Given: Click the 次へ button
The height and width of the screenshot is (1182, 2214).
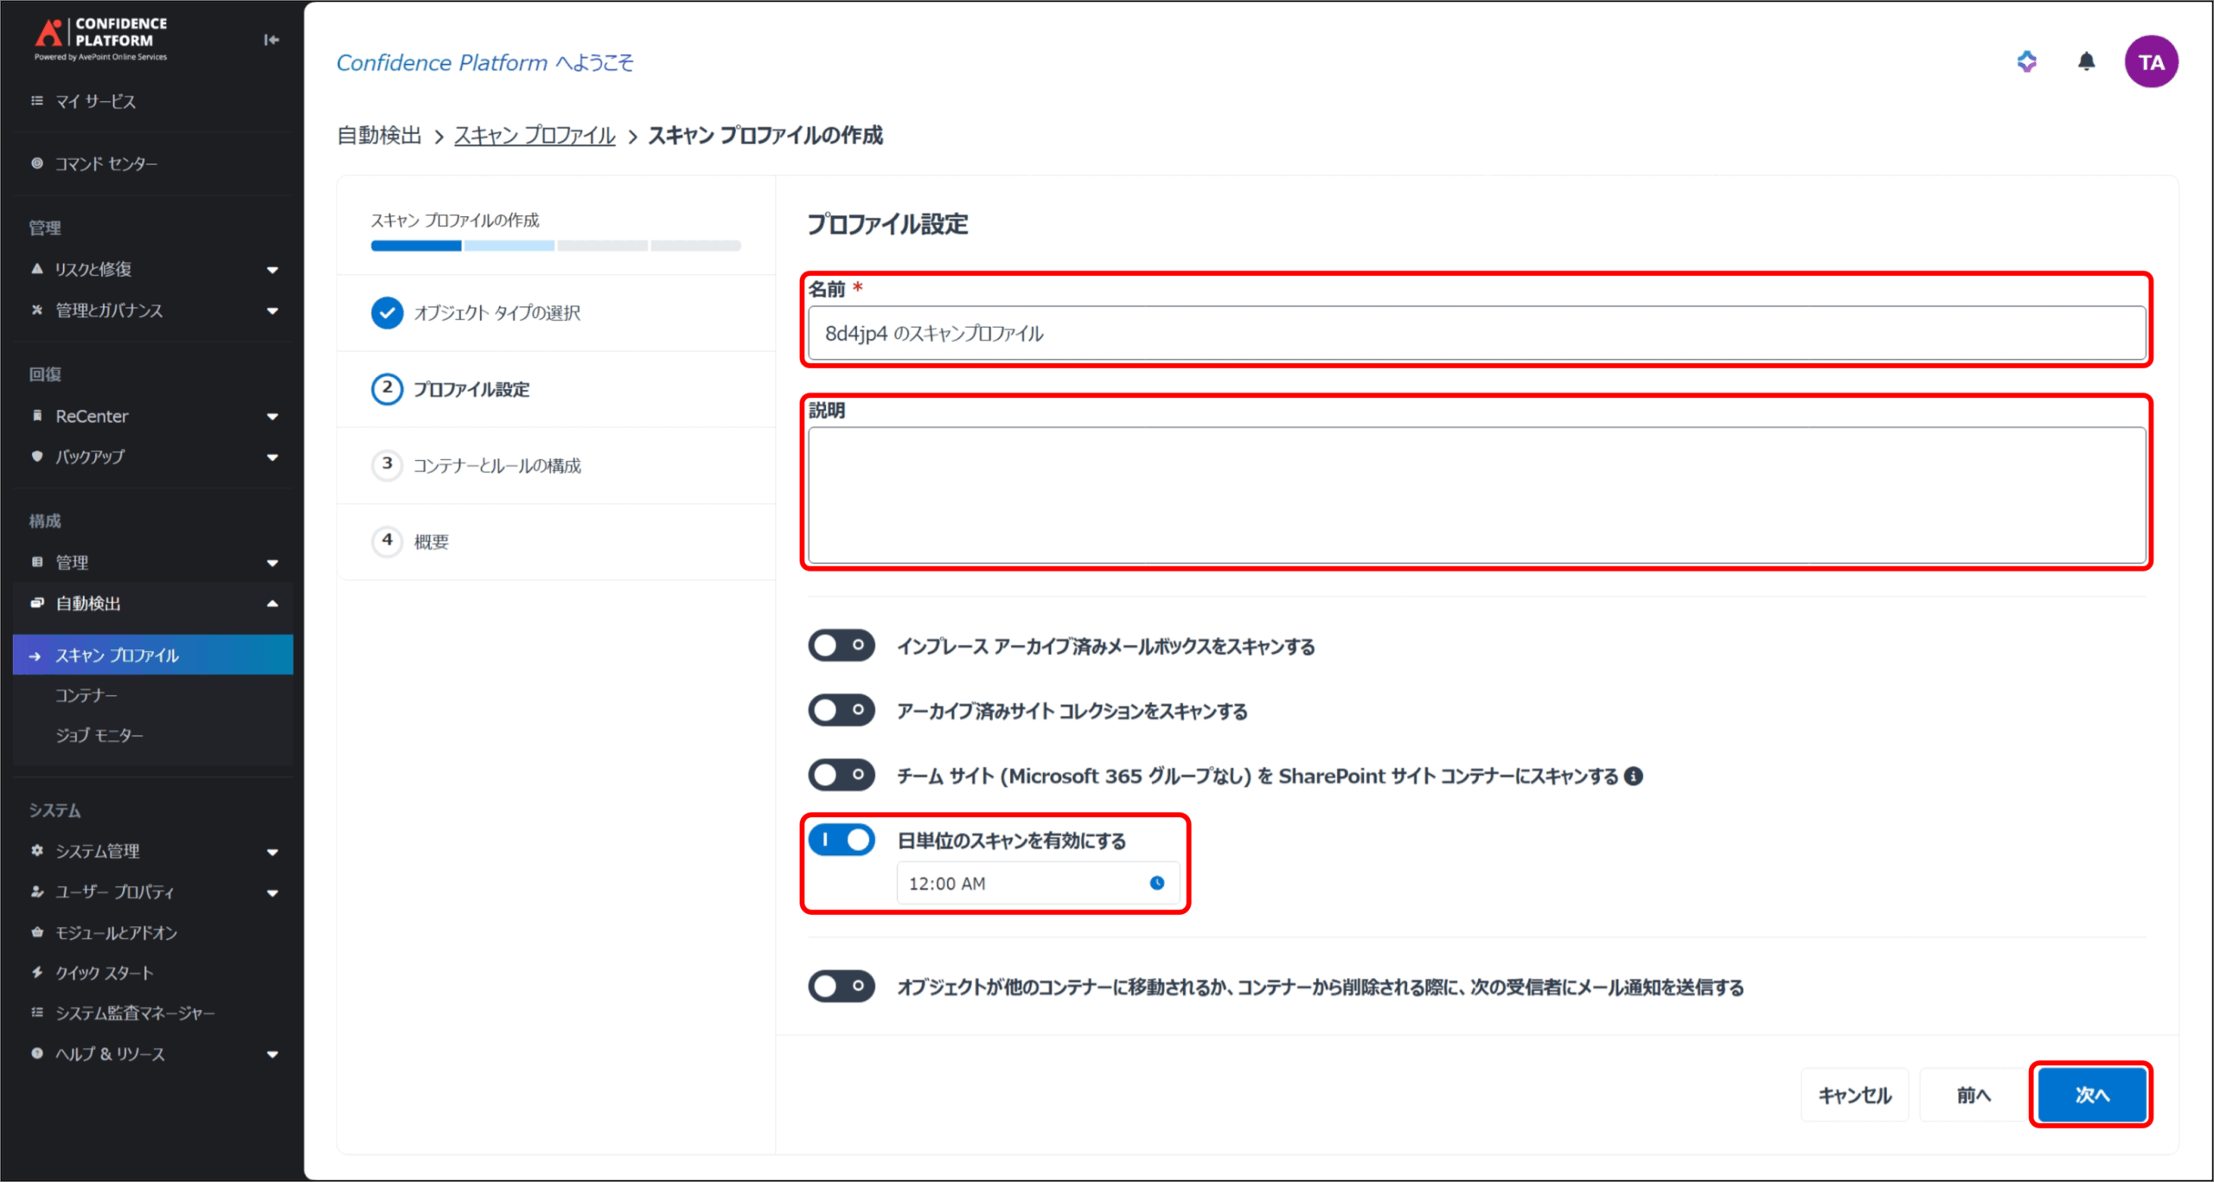Looking at the screenshot, I should click(x=2091, y=1095).
